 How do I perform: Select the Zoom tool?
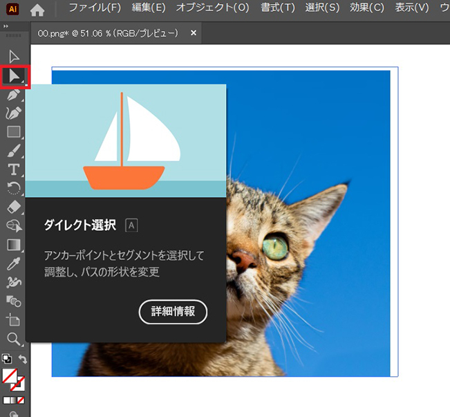click(14, 339)
